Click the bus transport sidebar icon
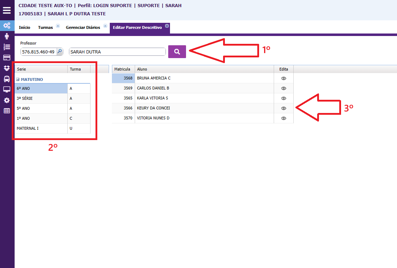The image size is (397, 268). click(7, 79)
